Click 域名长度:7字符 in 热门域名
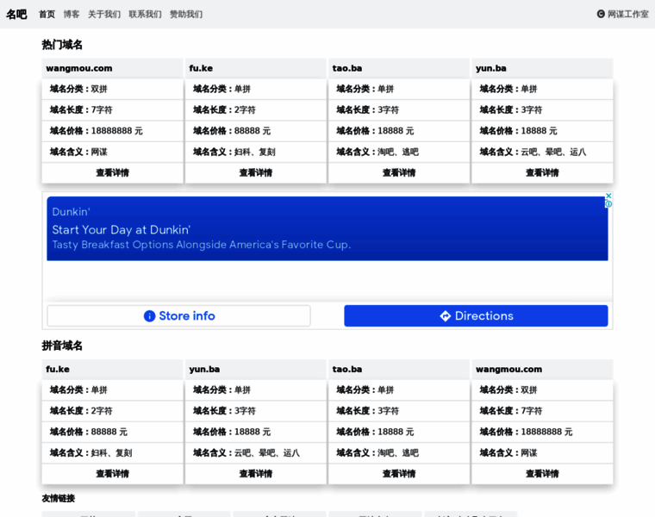655x517 pixels. click(x=81, y=109)
